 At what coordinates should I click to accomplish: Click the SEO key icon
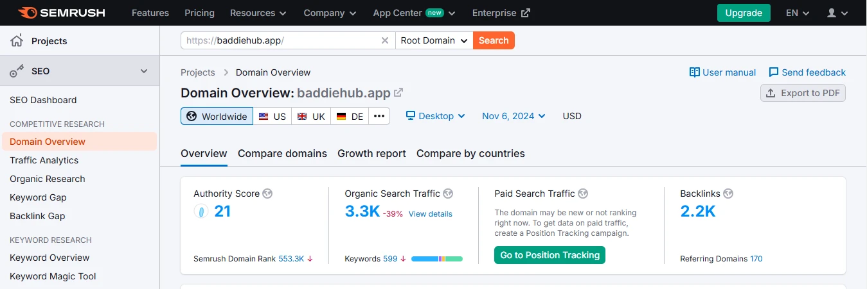[x=17, y=71]
